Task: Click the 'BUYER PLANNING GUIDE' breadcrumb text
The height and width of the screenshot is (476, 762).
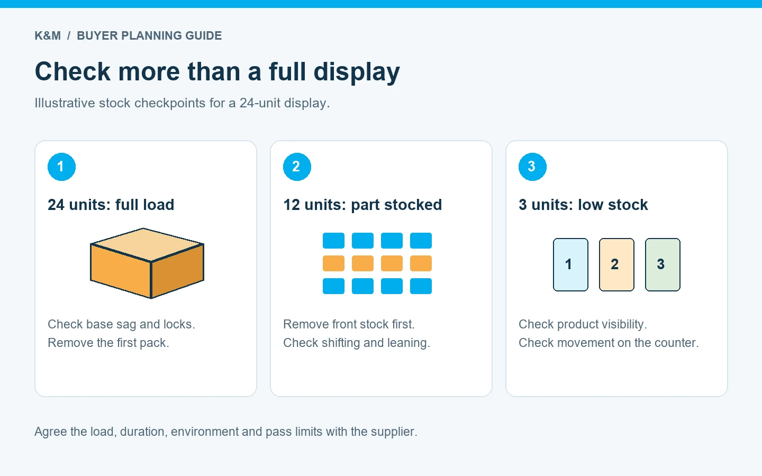Action: tap(149, 36)
